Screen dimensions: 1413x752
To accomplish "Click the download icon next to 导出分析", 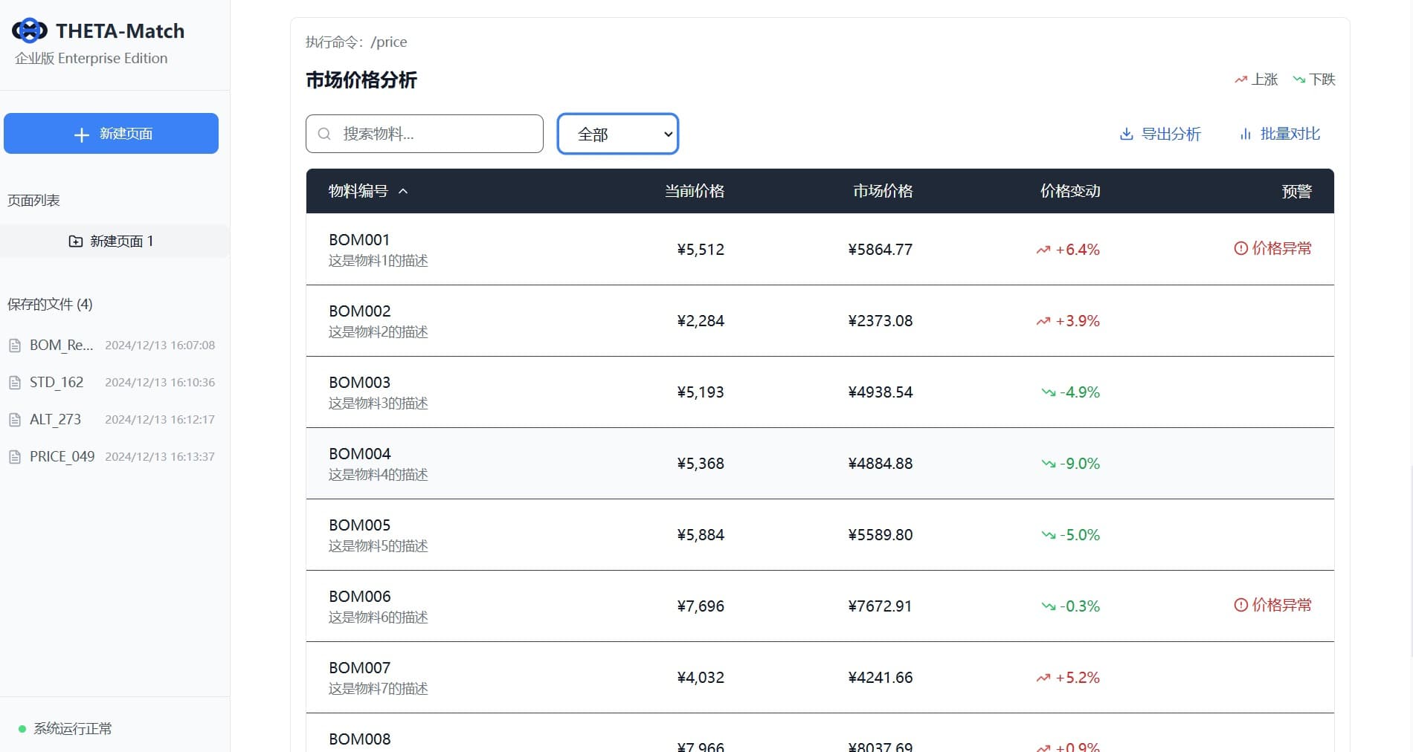I will click(x=1127, y=134).
